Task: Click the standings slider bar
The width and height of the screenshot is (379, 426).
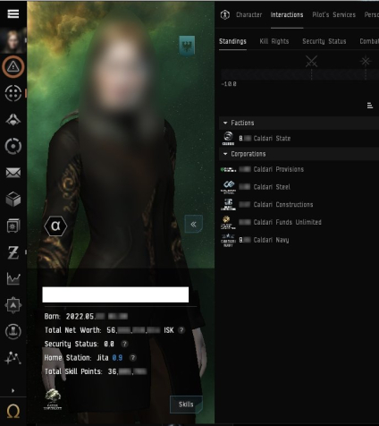Action: point(299,74)
